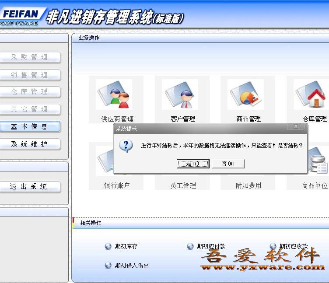Click the 业务操作 panel header
Viewport: 329px width, 283px height.
coord(200,38)
